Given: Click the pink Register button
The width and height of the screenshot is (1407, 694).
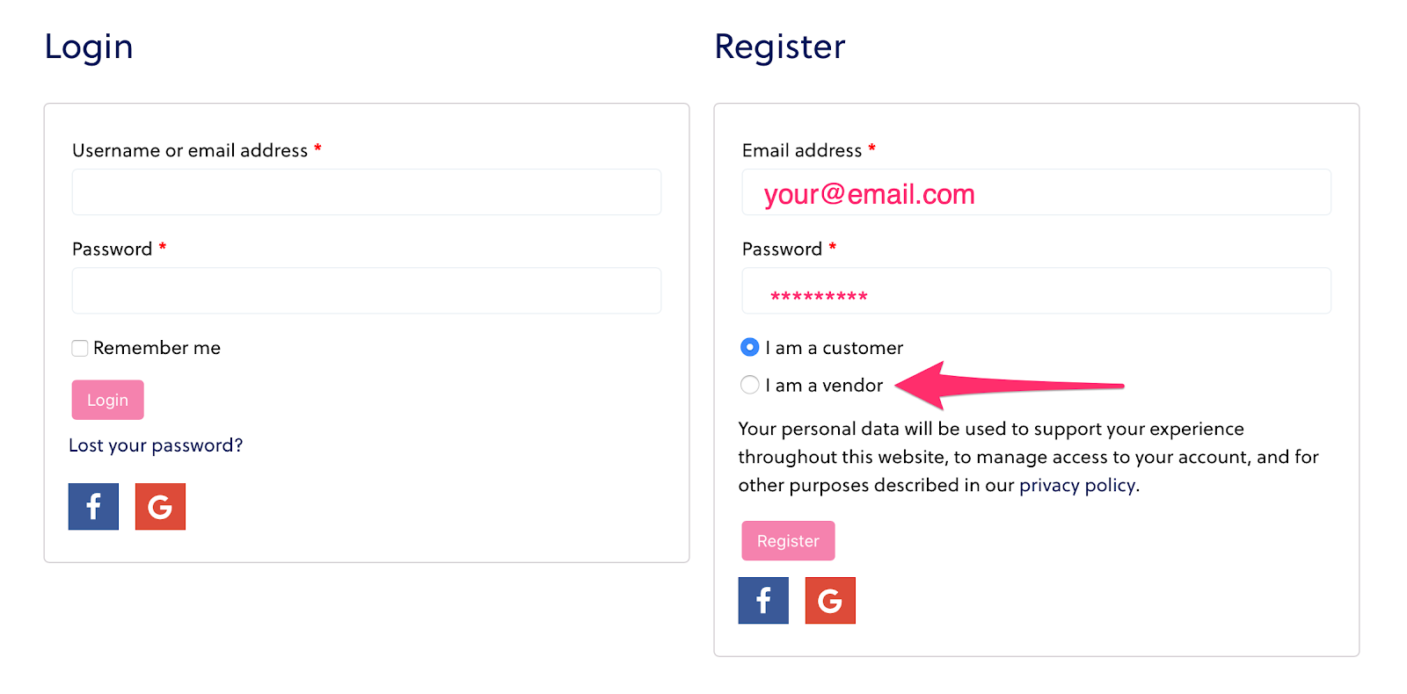Looking at the screenshot, I should 788,541.
